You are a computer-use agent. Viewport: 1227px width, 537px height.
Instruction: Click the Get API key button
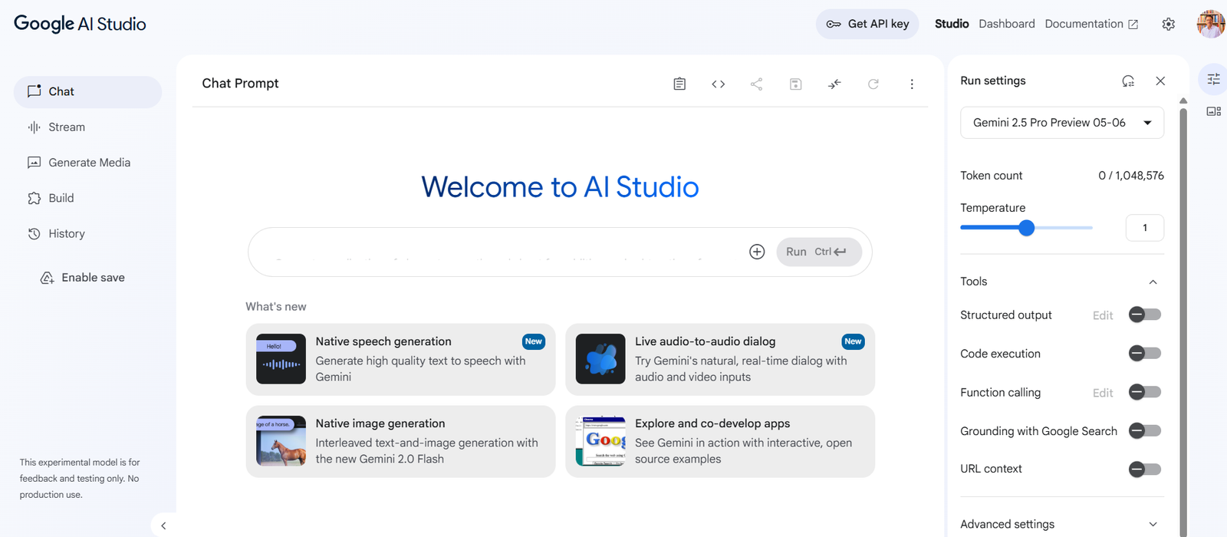(x=867, y=24)
